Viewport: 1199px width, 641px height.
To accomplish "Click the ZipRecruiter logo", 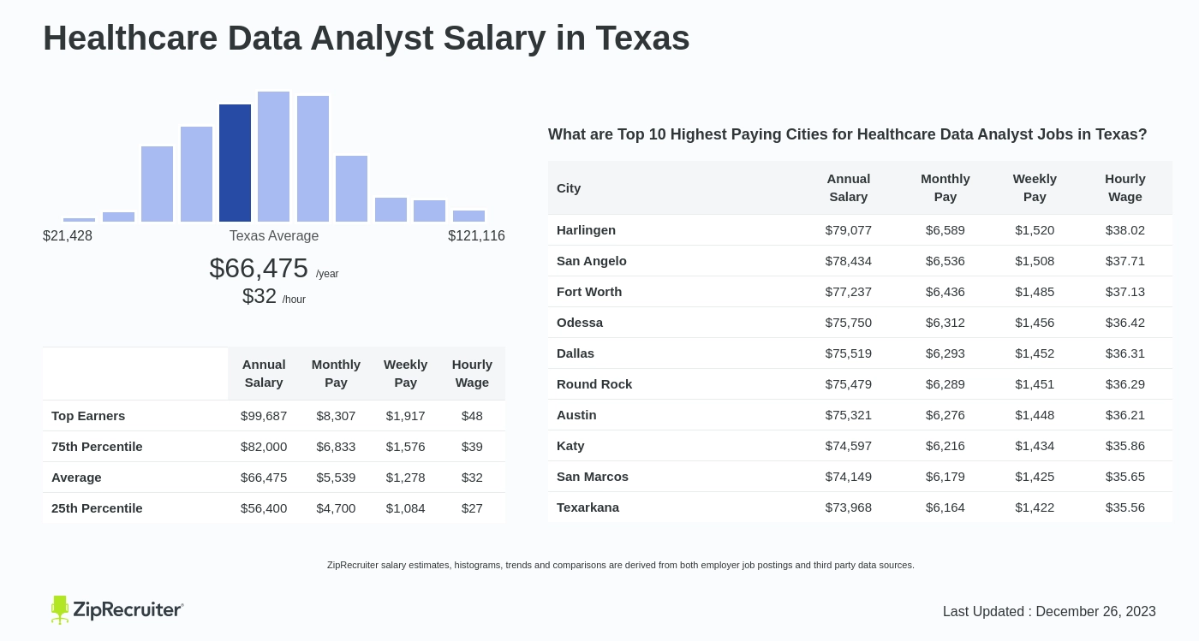I will (x=117, y=609).
